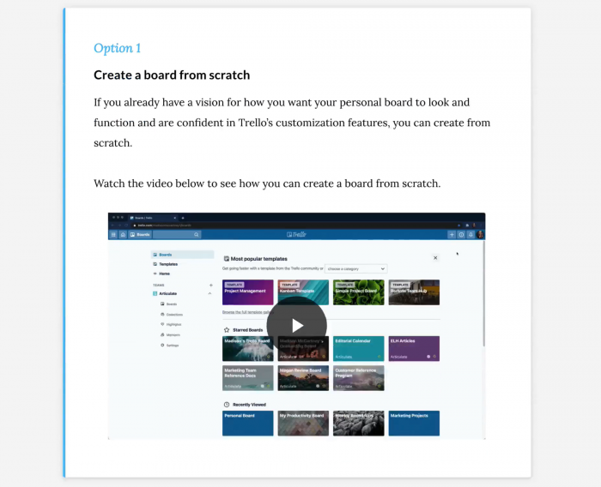The height and width of the screenshot is (487, 601).
Task: Click the Recently Viewed clock icon in video
Action: tap(227, 405)
